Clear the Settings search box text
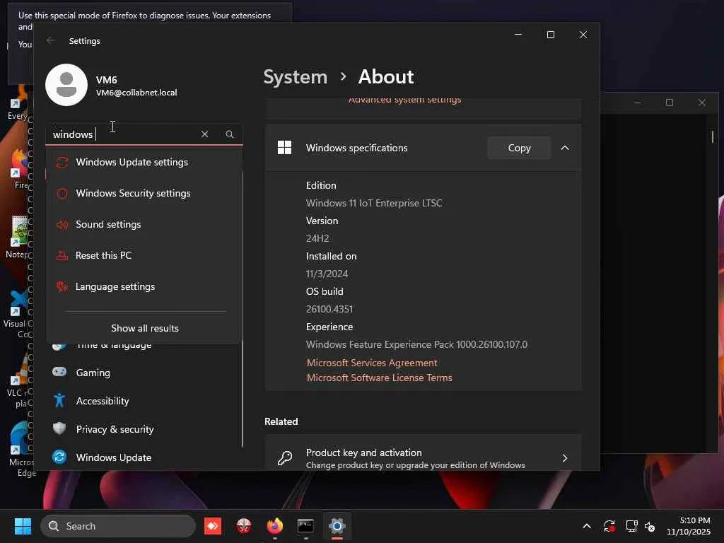Screen dimensions: 724x543 click(x=204, y=134)
